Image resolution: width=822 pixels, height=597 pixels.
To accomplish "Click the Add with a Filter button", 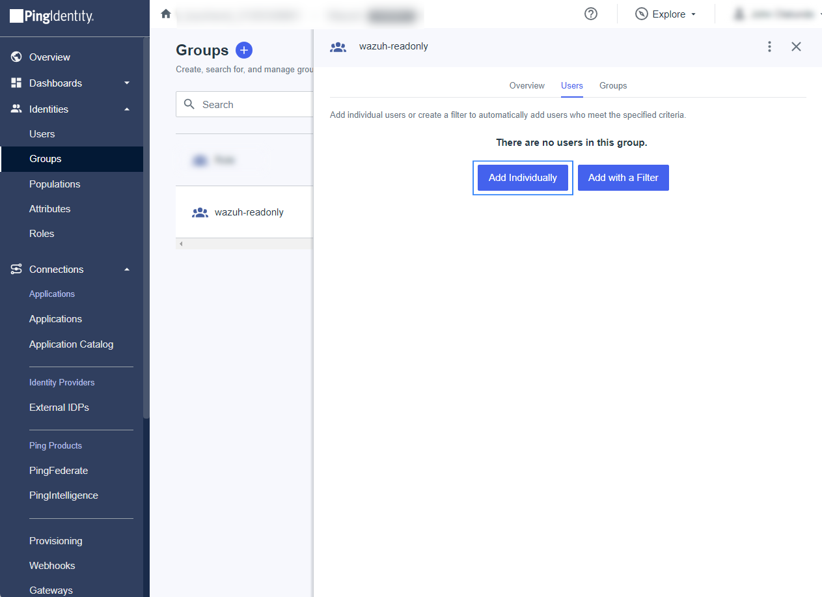I will pyautogui.click(x=623, y=178).
